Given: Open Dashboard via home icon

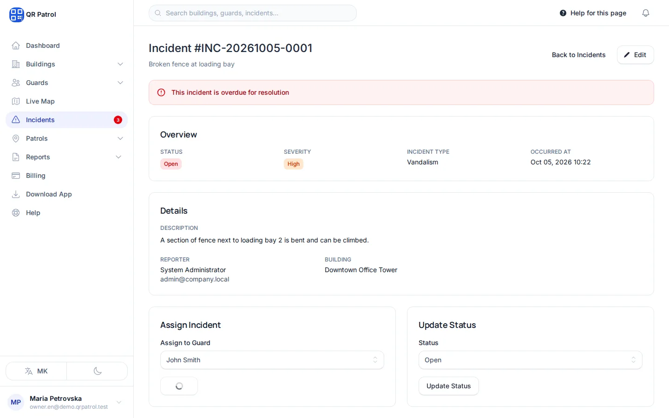Looking at the screenshot, I should point(16,46).
